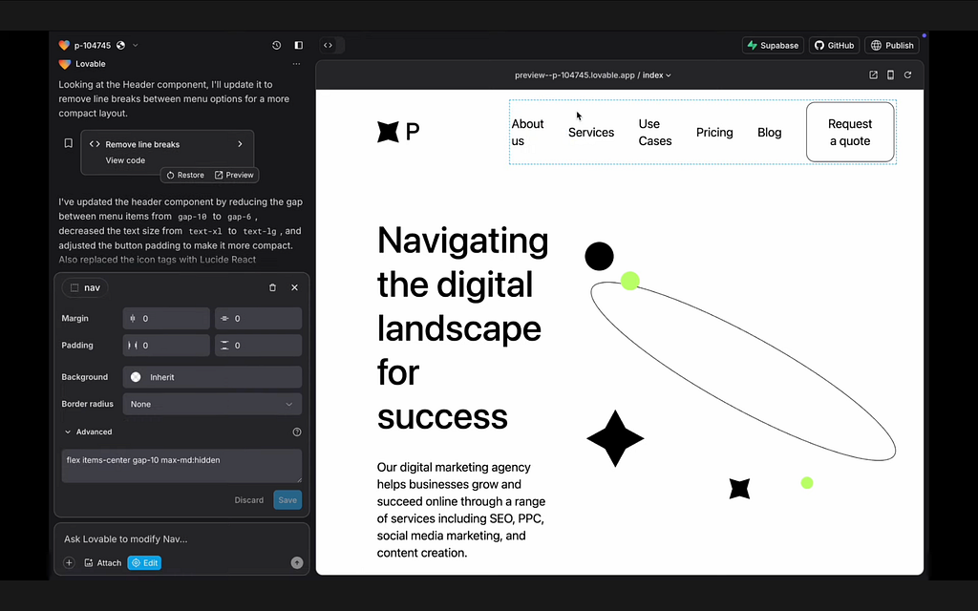Toggle the sidebar panel layout icon
Viewport: 978px width, 611px height.
(299, 46)
